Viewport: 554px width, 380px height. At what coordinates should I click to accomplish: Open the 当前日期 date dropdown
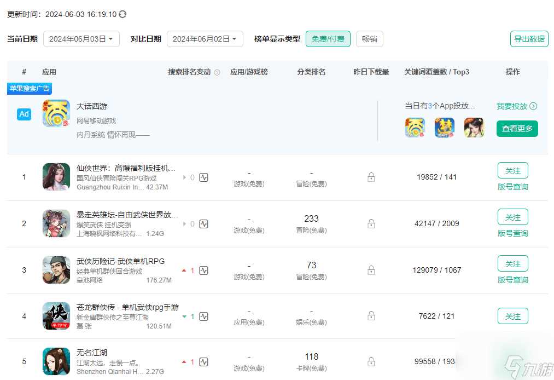(81, 39)
